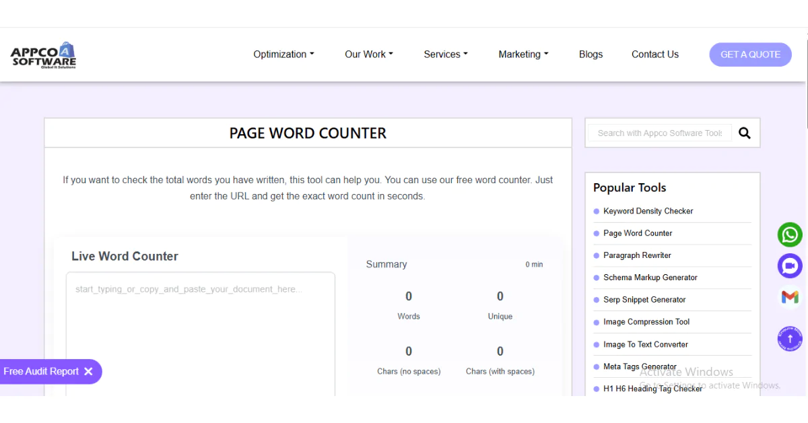Open the chat bubble messenger icon
Viewport: 808px width, 423px height.
click(789, 265)
